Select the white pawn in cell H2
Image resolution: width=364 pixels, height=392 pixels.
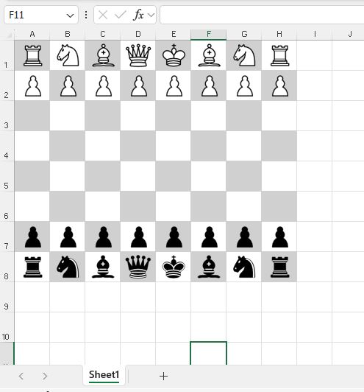[280, 86]
